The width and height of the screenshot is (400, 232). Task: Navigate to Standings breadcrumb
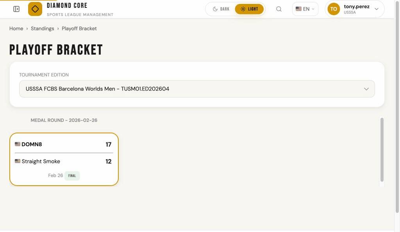coord(43,28)
